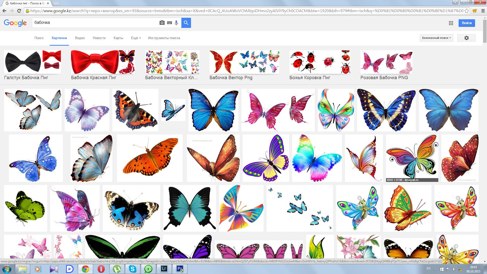Switch to the Видео tab

click(80, 38)
